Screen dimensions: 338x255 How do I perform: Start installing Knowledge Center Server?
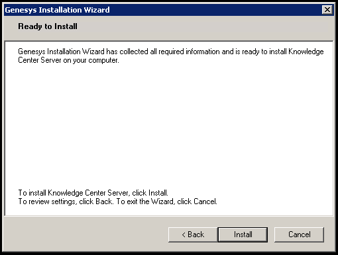(x=243, y=235)
